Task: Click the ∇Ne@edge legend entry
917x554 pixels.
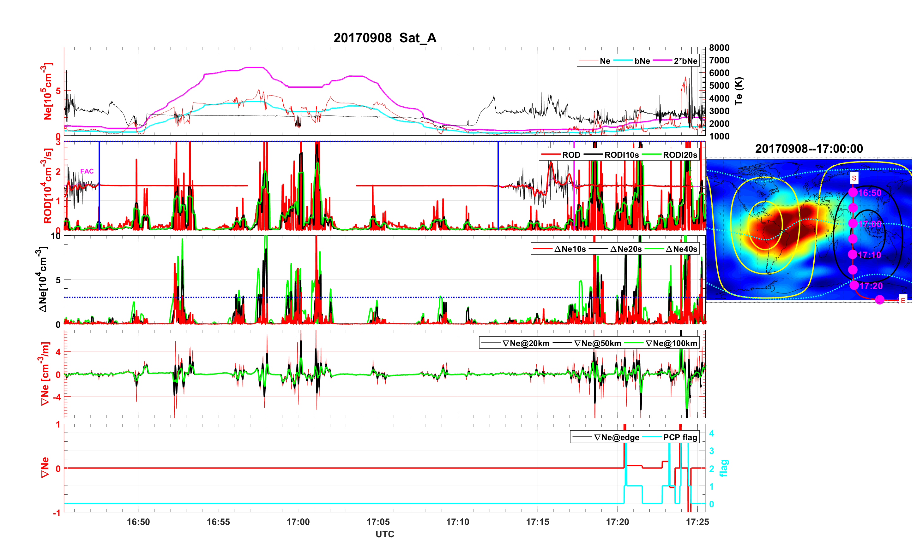Action: [616, 437]
